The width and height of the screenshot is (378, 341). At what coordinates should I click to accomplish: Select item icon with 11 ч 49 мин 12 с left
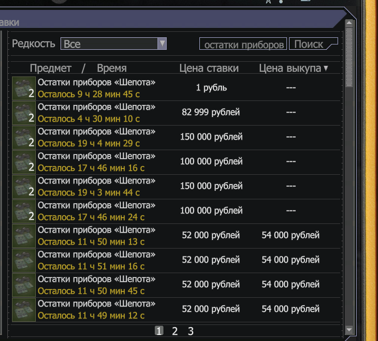tap(24, 310)
